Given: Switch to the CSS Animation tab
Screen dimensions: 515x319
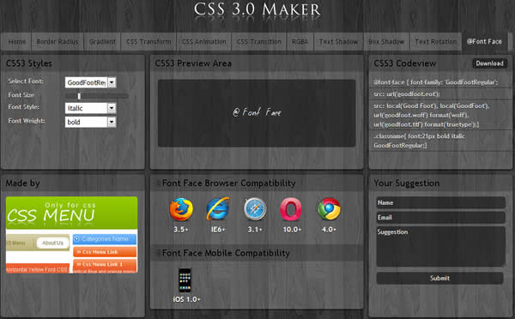Looking at the screenshot, I should [204, 42].
